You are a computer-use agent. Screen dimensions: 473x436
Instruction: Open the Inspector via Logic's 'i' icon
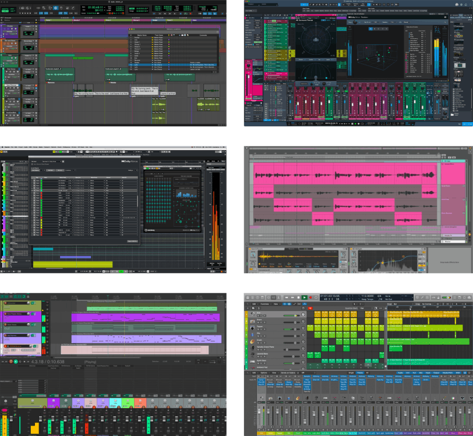[252, 298]
